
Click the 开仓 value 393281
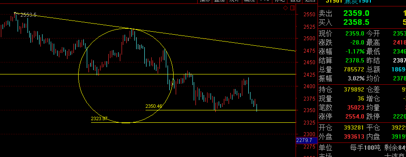click(x=354, y=127)
